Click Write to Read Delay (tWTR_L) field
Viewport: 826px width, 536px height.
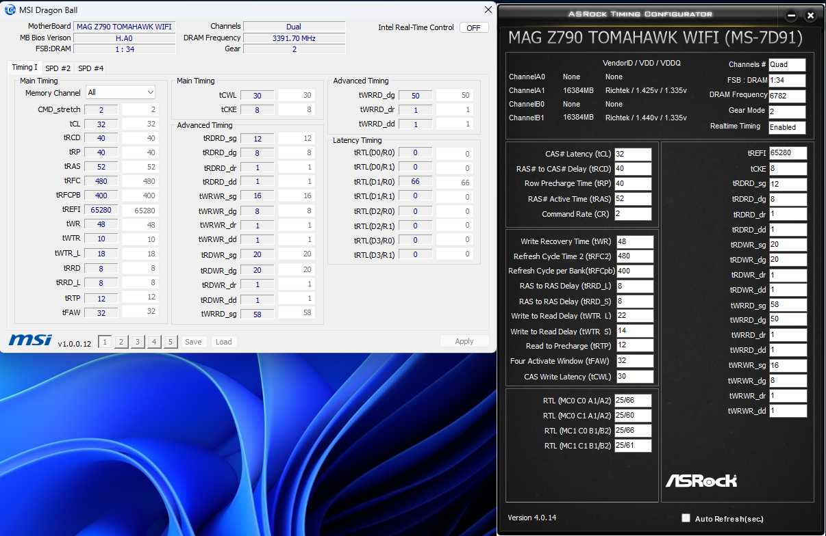(635, 316)
